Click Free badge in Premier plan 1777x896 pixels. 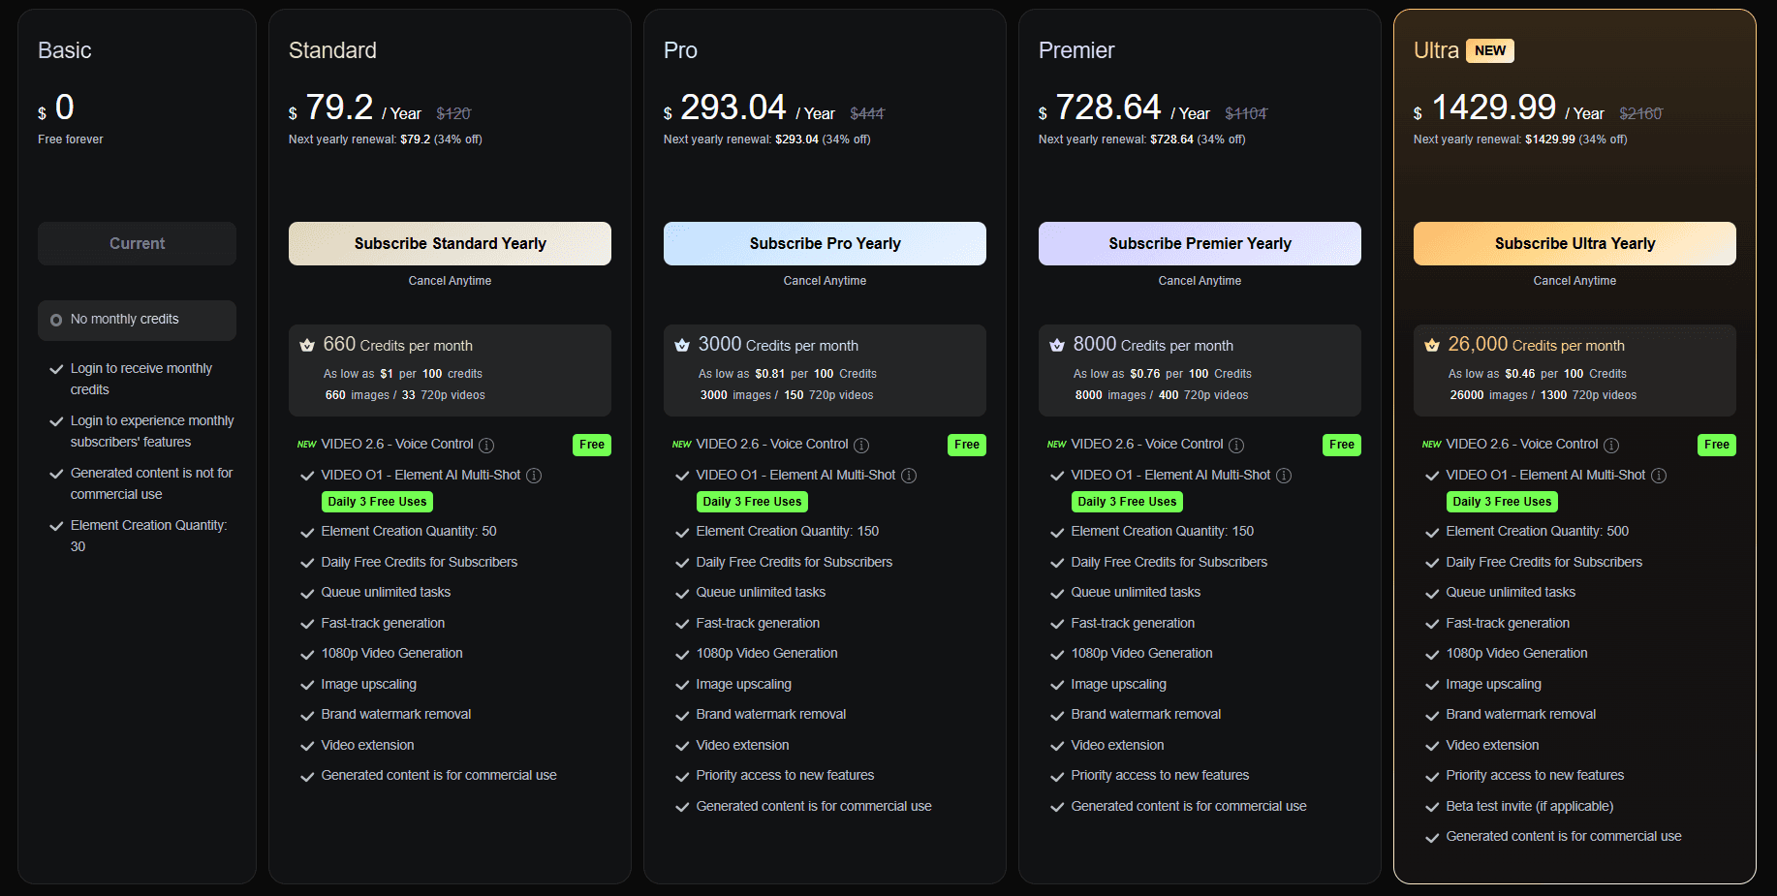(x=1342, y=445)
